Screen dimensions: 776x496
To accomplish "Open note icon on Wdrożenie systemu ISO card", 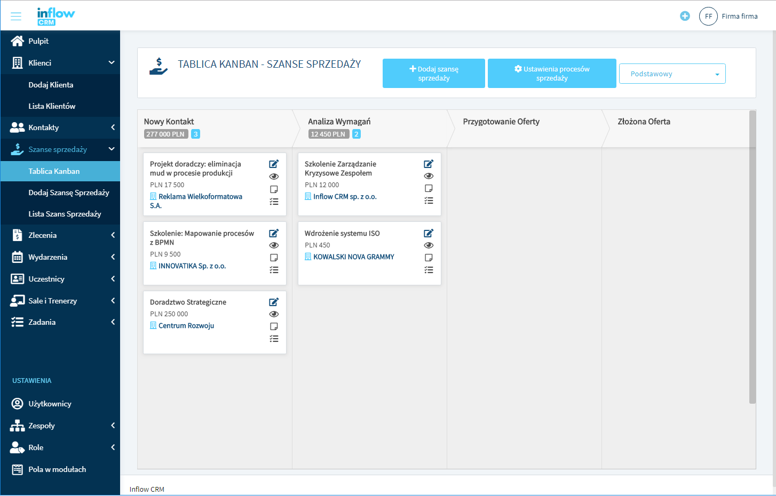I will [429, 258].
